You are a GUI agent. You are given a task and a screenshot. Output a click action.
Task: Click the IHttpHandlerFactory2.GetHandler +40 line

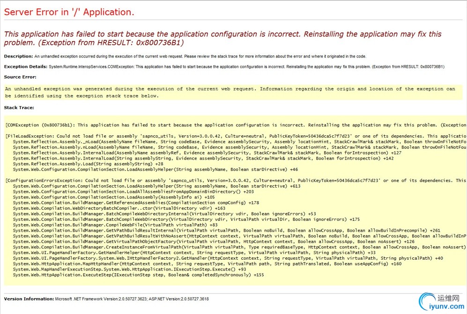tap(228, 258)
